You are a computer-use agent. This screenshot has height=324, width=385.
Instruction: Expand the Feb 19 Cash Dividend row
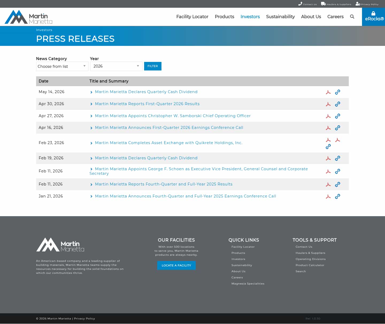(x=91, y=158)
